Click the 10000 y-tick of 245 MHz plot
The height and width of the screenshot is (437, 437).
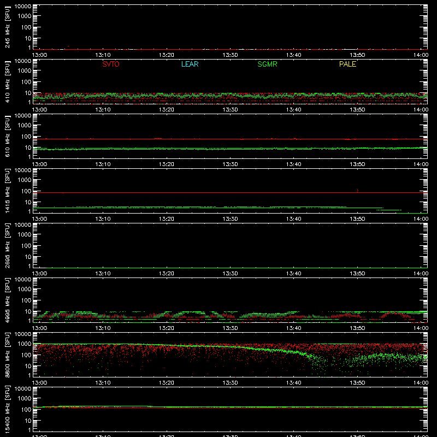point(23,7)
